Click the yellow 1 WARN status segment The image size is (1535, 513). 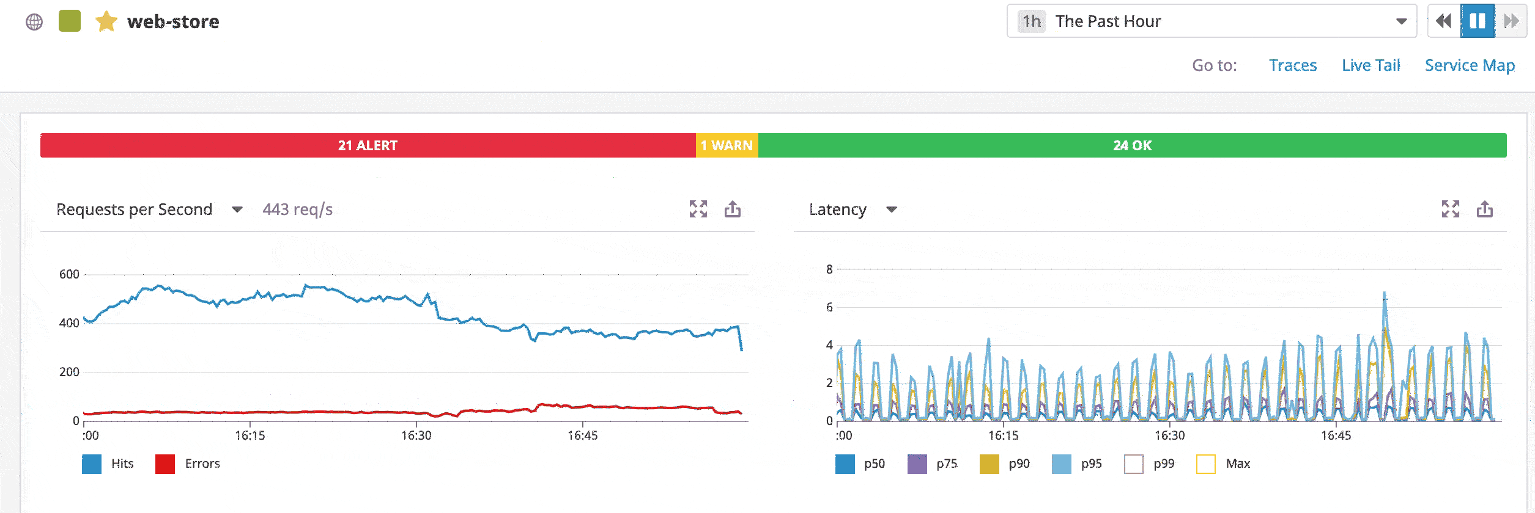click(x=727, y=145)
